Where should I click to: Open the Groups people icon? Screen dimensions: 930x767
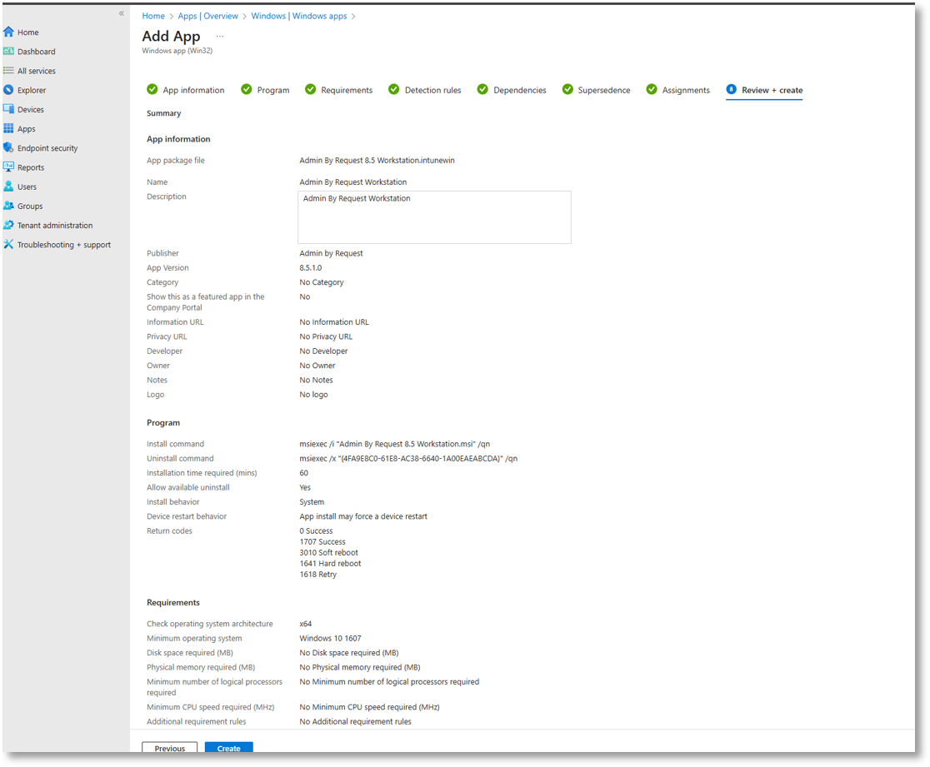(8, 206)
